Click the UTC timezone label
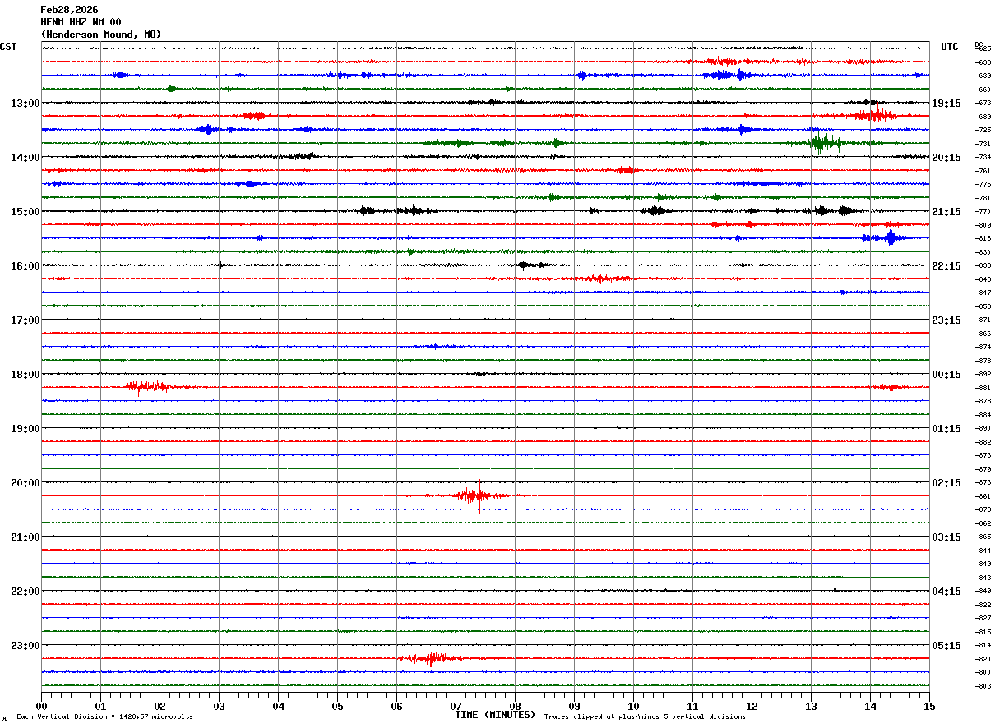Viewport: 995px width, 728px height. (x=950, y=47)
